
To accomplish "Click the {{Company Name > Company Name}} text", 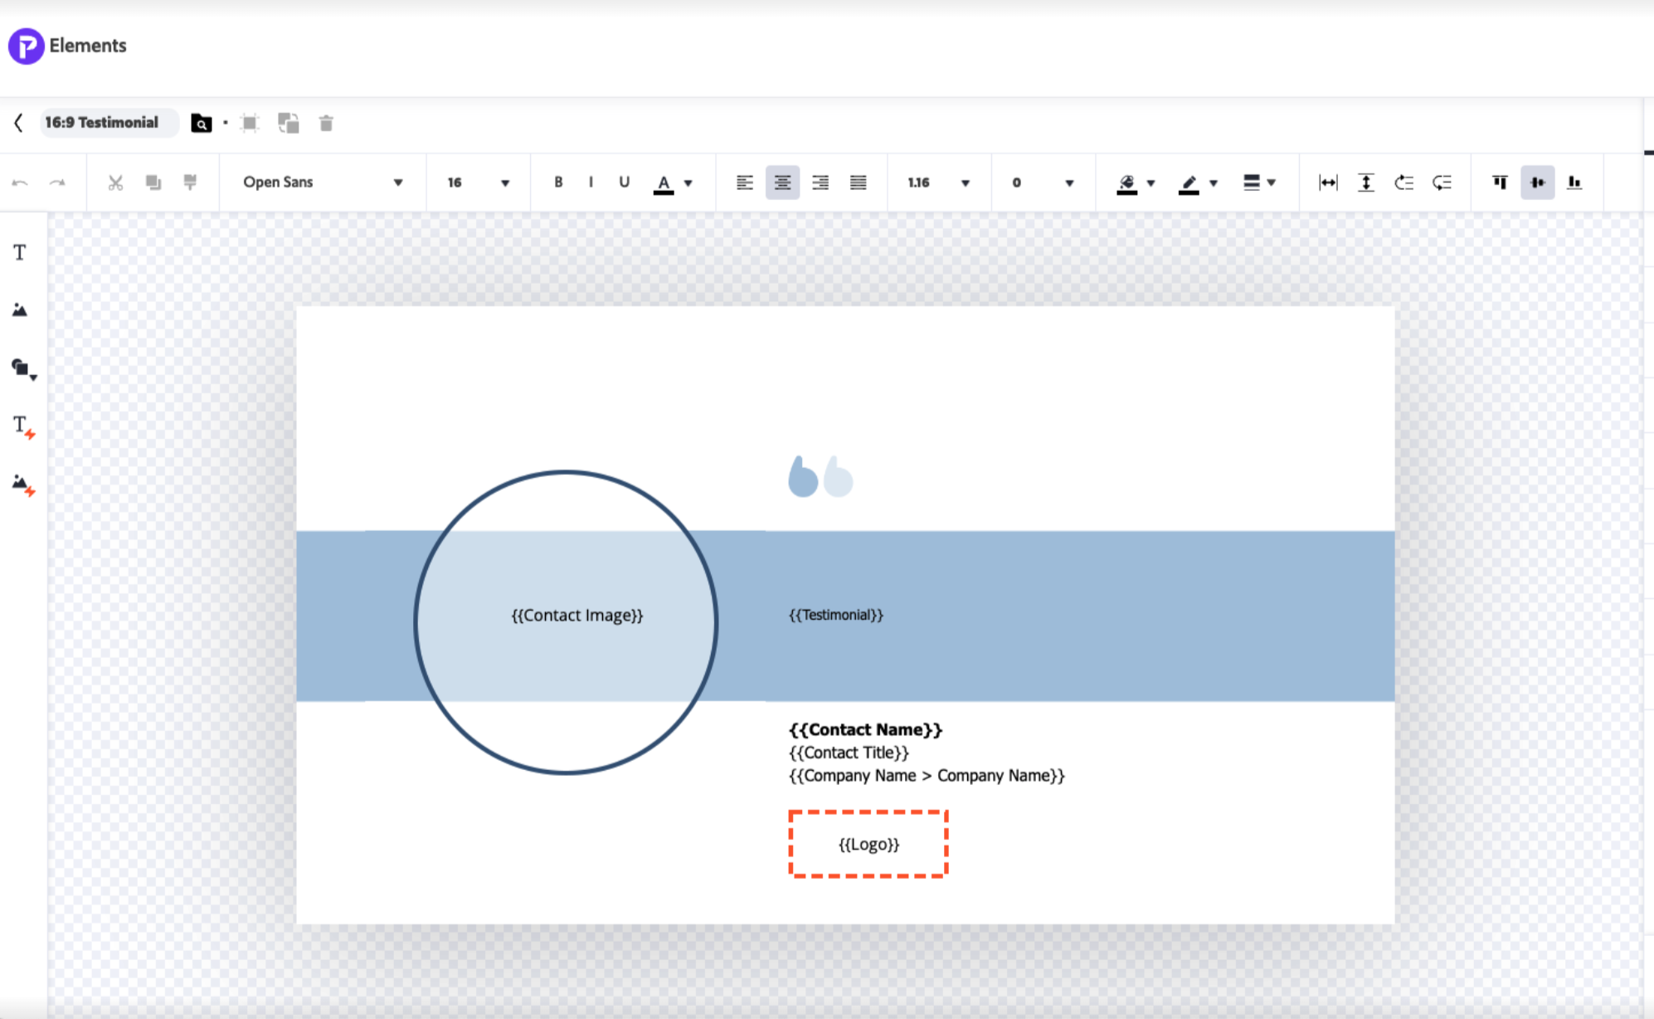I will click(x=927, y=776).
